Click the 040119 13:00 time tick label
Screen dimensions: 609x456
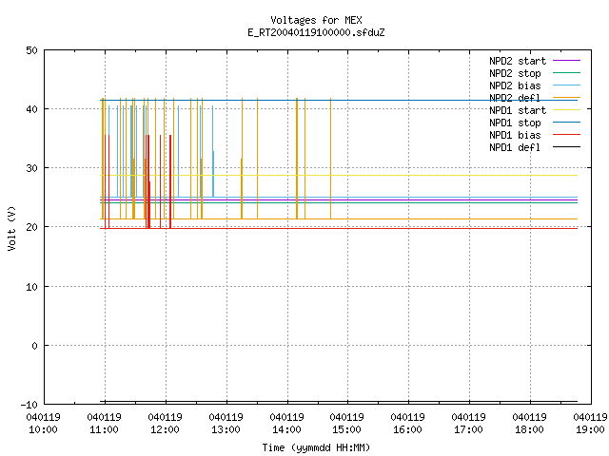coord(226,424)
